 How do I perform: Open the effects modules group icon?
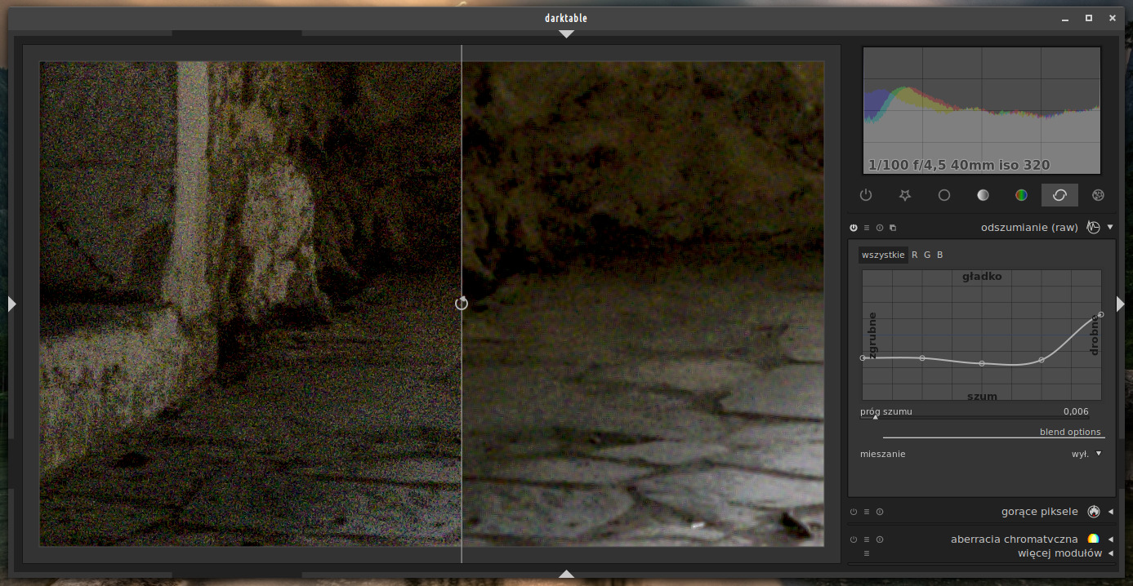pyautogui.click(x=1098, y=195)
